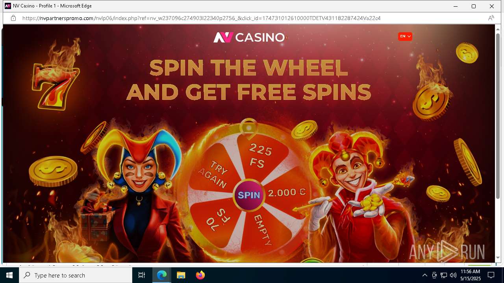This screenshot has height=283, width=504.
Task: Click the Type here to search box
Action: (76, 275)
